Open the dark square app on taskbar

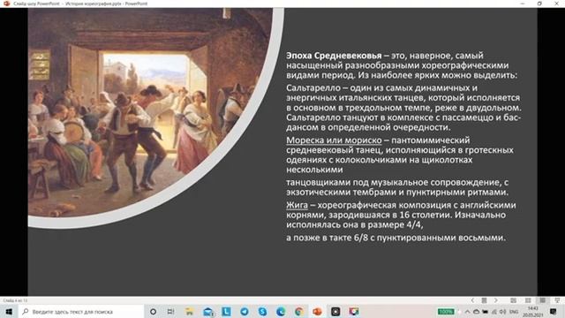(x=335, y=312)
